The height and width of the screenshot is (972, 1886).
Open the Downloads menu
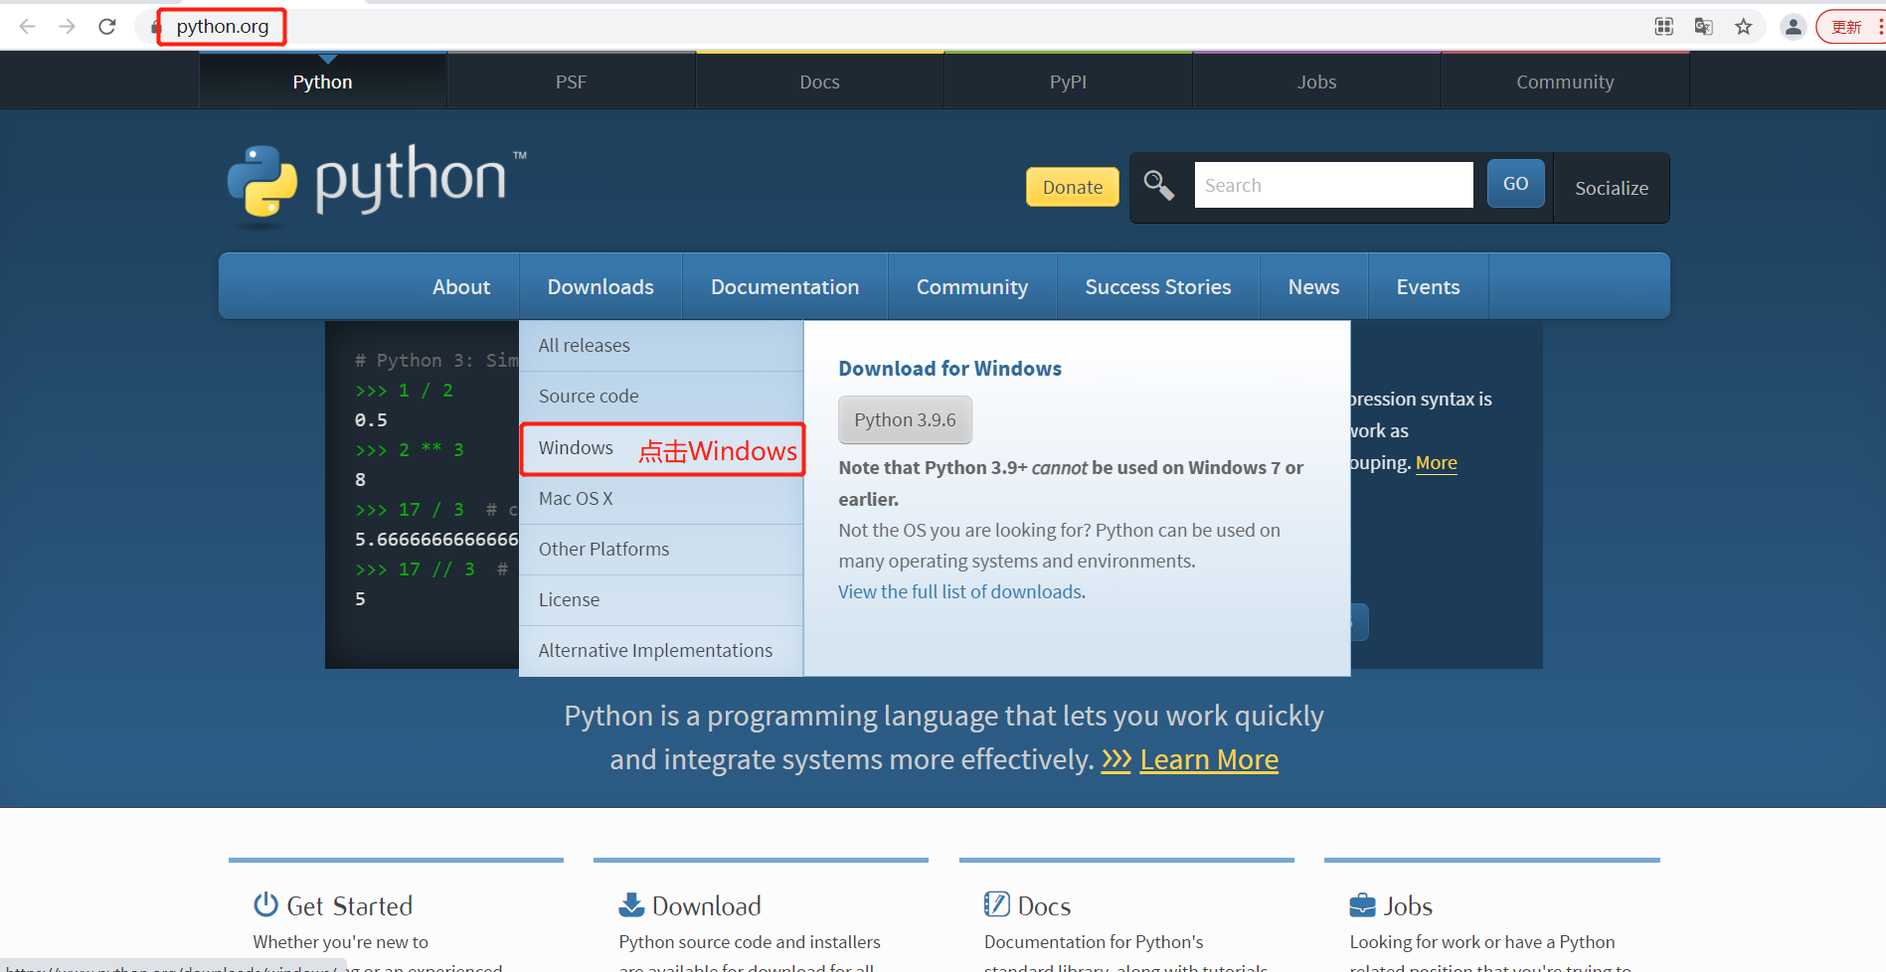600,286
